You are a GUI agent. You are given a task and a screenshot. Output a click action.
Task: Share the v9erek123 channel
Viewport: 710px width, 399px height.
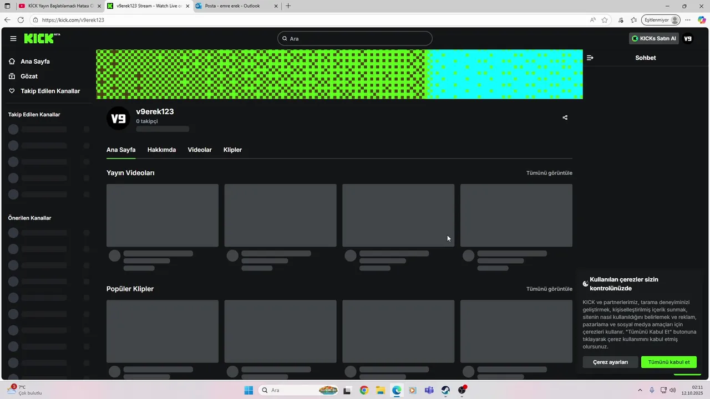tap(565, 117)
